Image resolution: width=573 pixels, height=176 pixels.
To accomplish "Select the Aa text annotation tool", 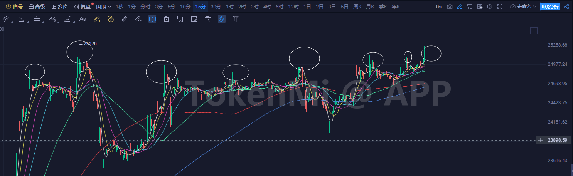I will [x=83, y=19].
